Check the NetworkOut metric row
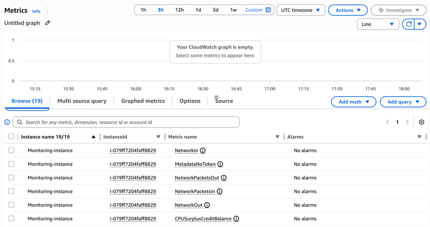The width and height of the screenshot is (430, 227). [11, 205]
